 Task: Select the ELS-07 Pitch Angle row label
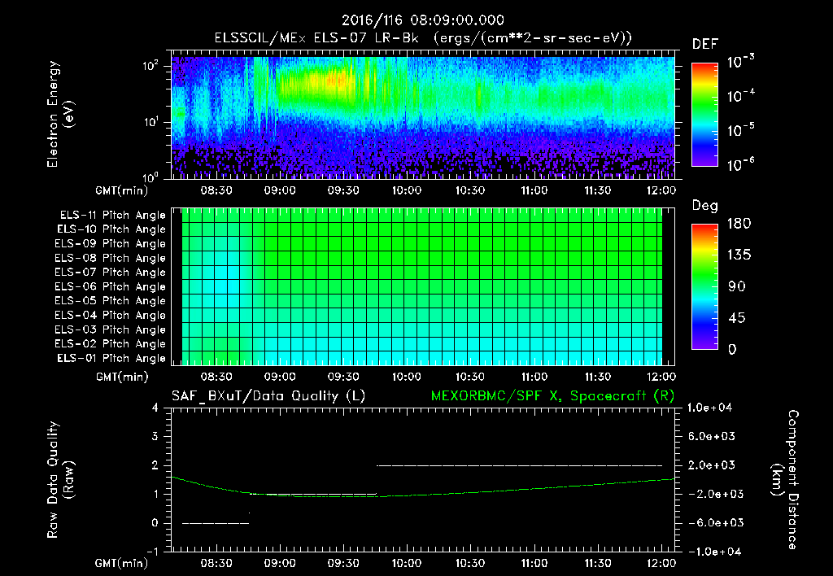[111, 272]
